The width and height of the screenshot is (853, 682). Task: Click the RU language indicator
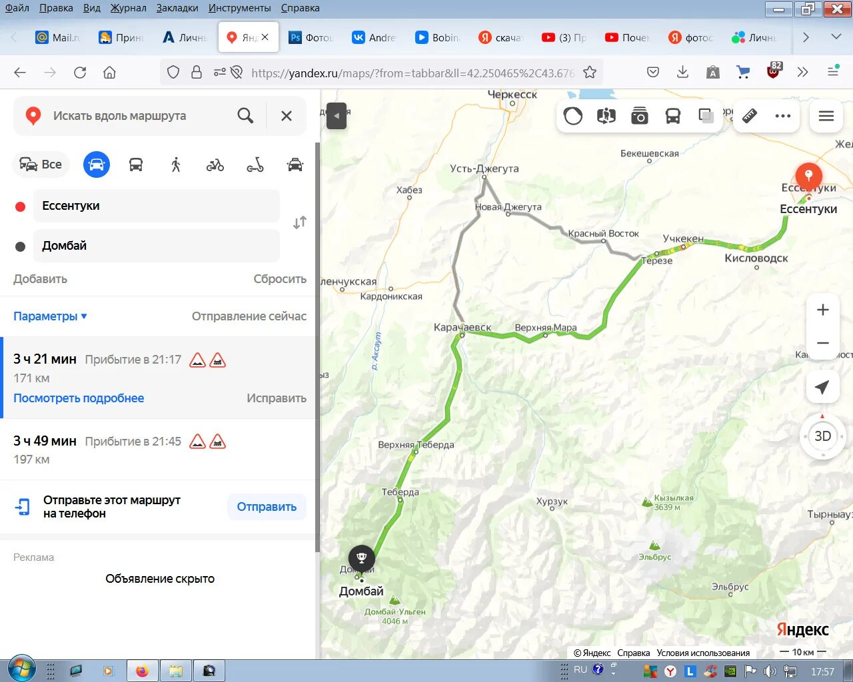pos(580,670)
